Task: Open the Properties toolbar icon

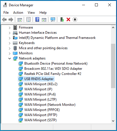Action: coord(28,19)
